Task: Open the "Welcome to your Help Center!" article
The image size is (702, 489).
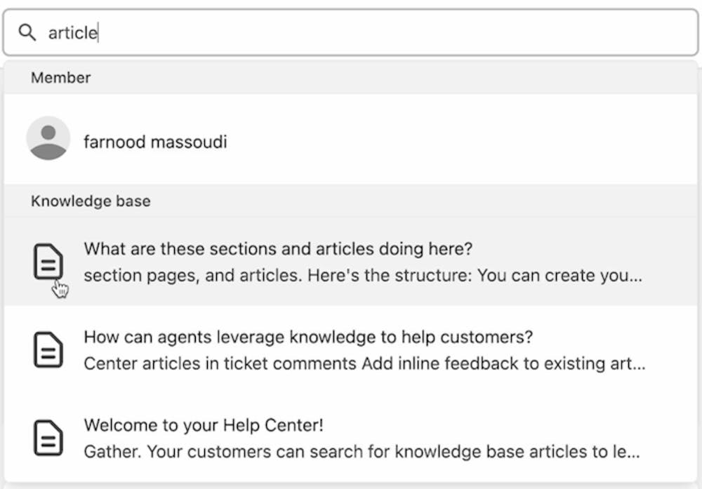Action: [x=203, y=425]
